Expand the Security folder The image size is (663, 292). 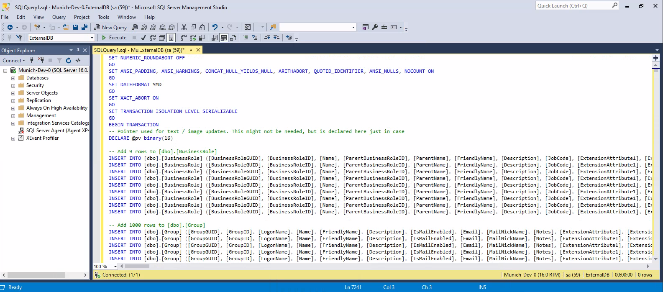13,86
